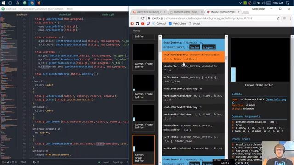
Task: Select the bindBuffer ARRAY_BUFFER command
Action: [x=193, y=68]
